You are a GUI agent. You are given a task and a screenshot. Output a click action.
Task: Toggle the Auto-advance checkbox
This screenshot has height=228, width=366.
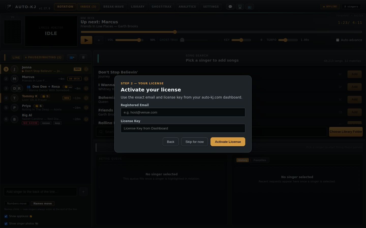pos(338,40)
